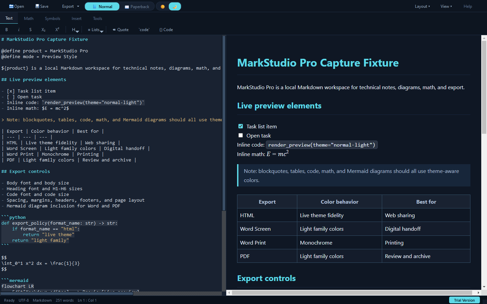Image resolution: width=487 pixels, height=304 pixels.
Task: Click the Trial Version button
Action: (x=464, y=300)
